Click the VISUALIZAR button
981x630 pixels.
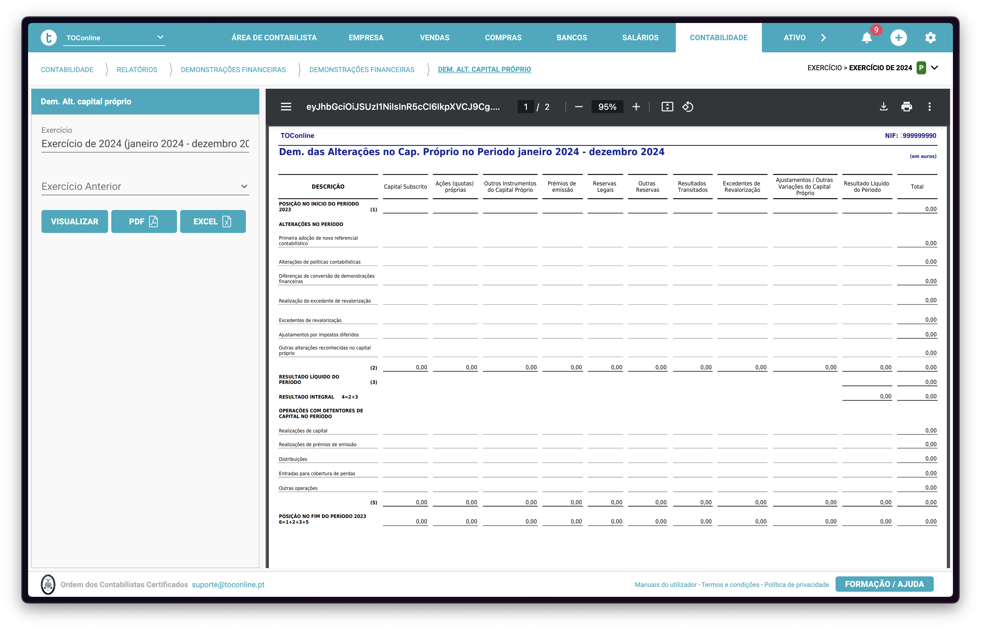[74, 221]
